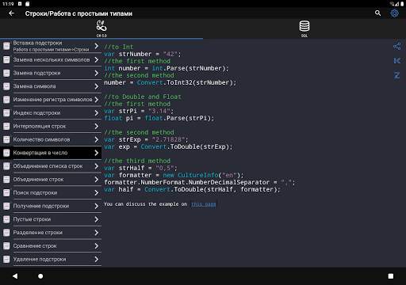The width and height of the screenshot is (406, 285).
Task: Click comment '//to Double and Float'
Action: pos(143,97)
